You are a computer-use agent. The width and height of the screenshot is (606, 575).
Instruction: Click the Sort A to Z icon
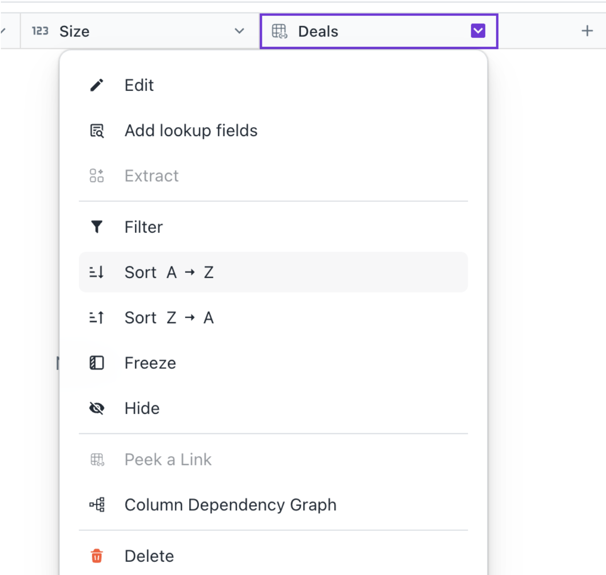(x=97, y=272)
